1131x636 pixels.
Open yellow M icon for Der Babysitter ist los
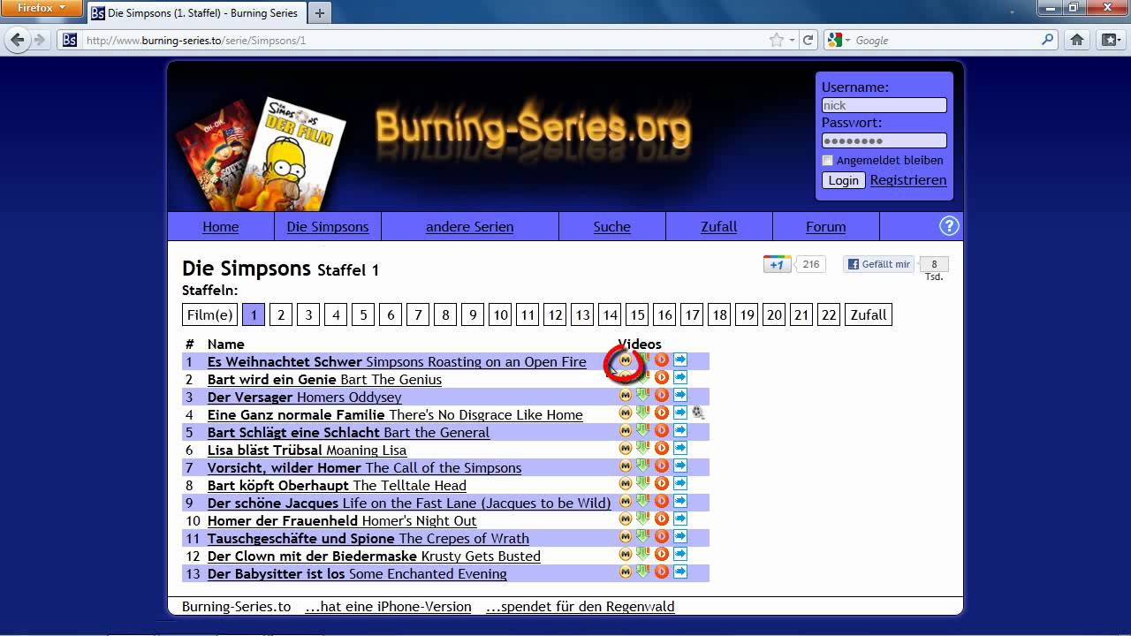[626, 572]
